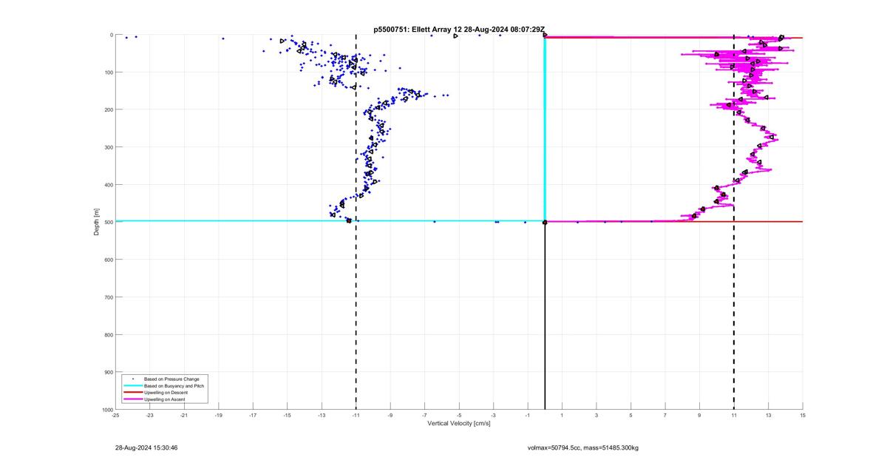
Task: Click the x-axis tick label '-13'
Action: pyautogui.click(x=322, y=415)
